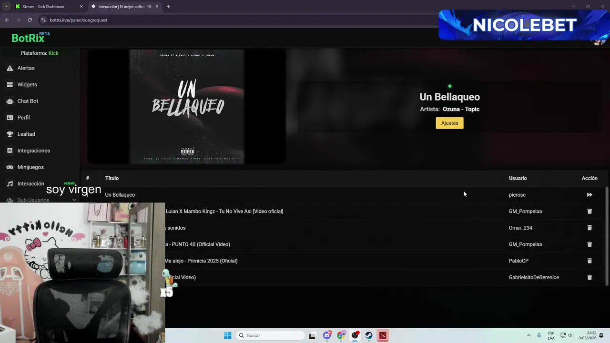Select Interacción in the sidebar
This screenshot has height=343, width=610.
pyautogui.click(x=30, y=184)
